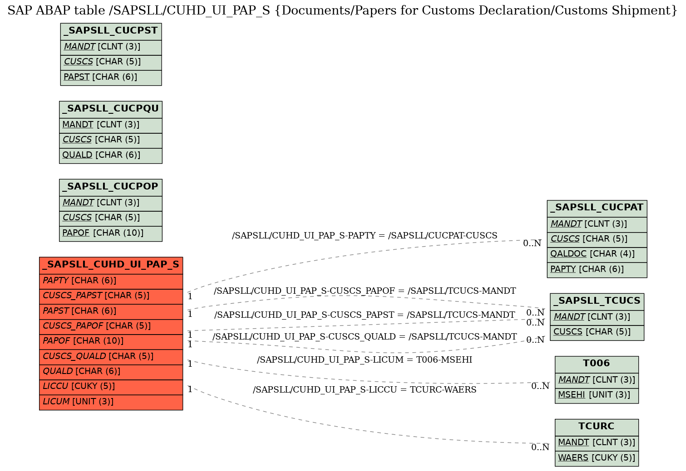The image size is (686, 471).
Task: Click the LICCU = TCURC-WAERS relation label
Action: tap(365, 390)
